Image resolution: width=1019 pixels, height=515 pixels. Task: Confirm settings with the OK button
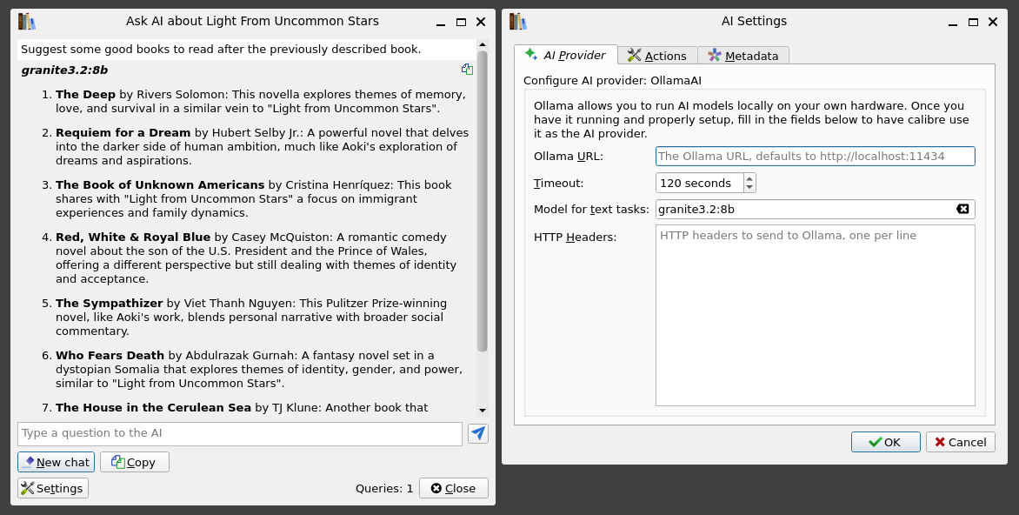[885, 441]
